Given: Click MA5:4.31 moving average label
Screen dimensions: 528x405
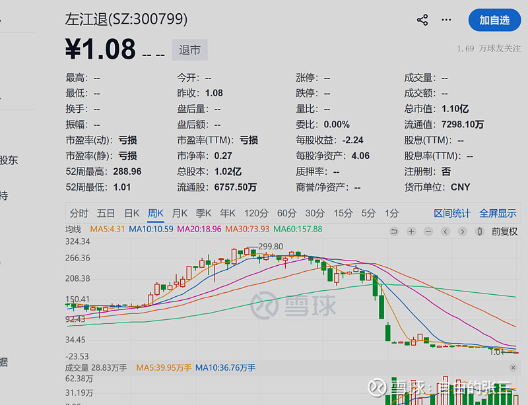Looking at the screenshot, I should pyautogui.click(x=108, y=230).
